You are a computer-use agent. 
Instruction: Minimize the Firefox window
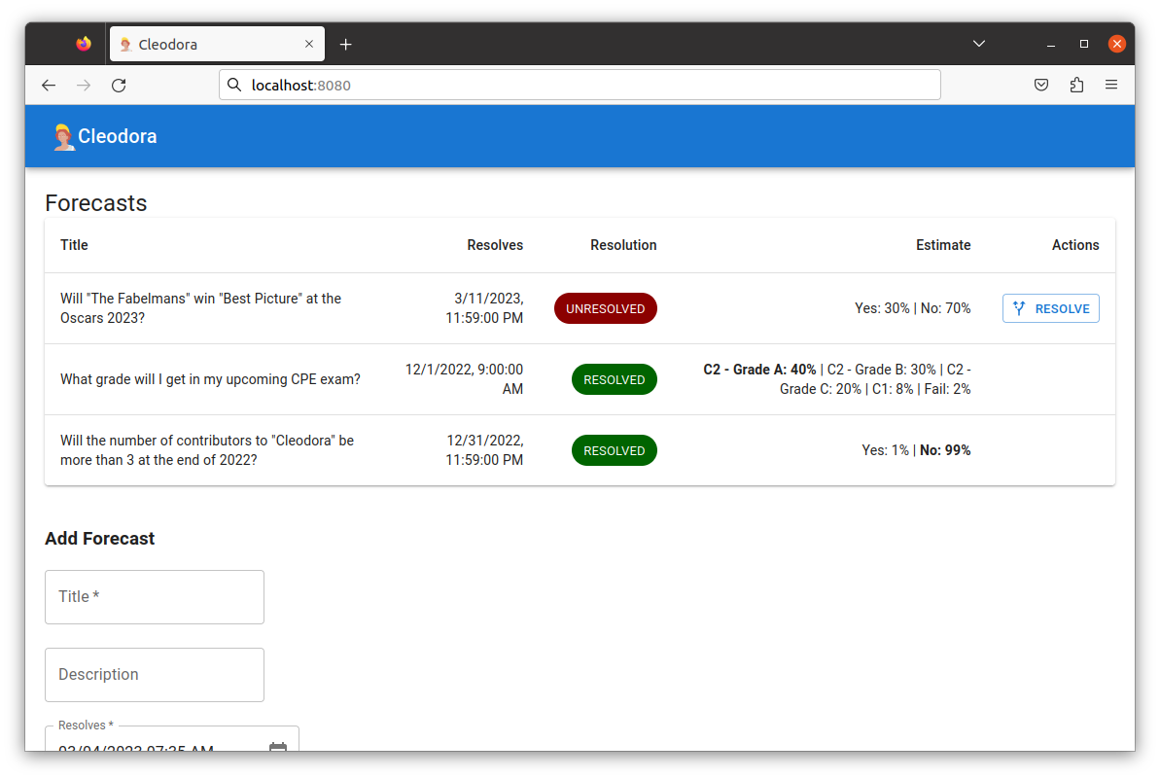1050,45
